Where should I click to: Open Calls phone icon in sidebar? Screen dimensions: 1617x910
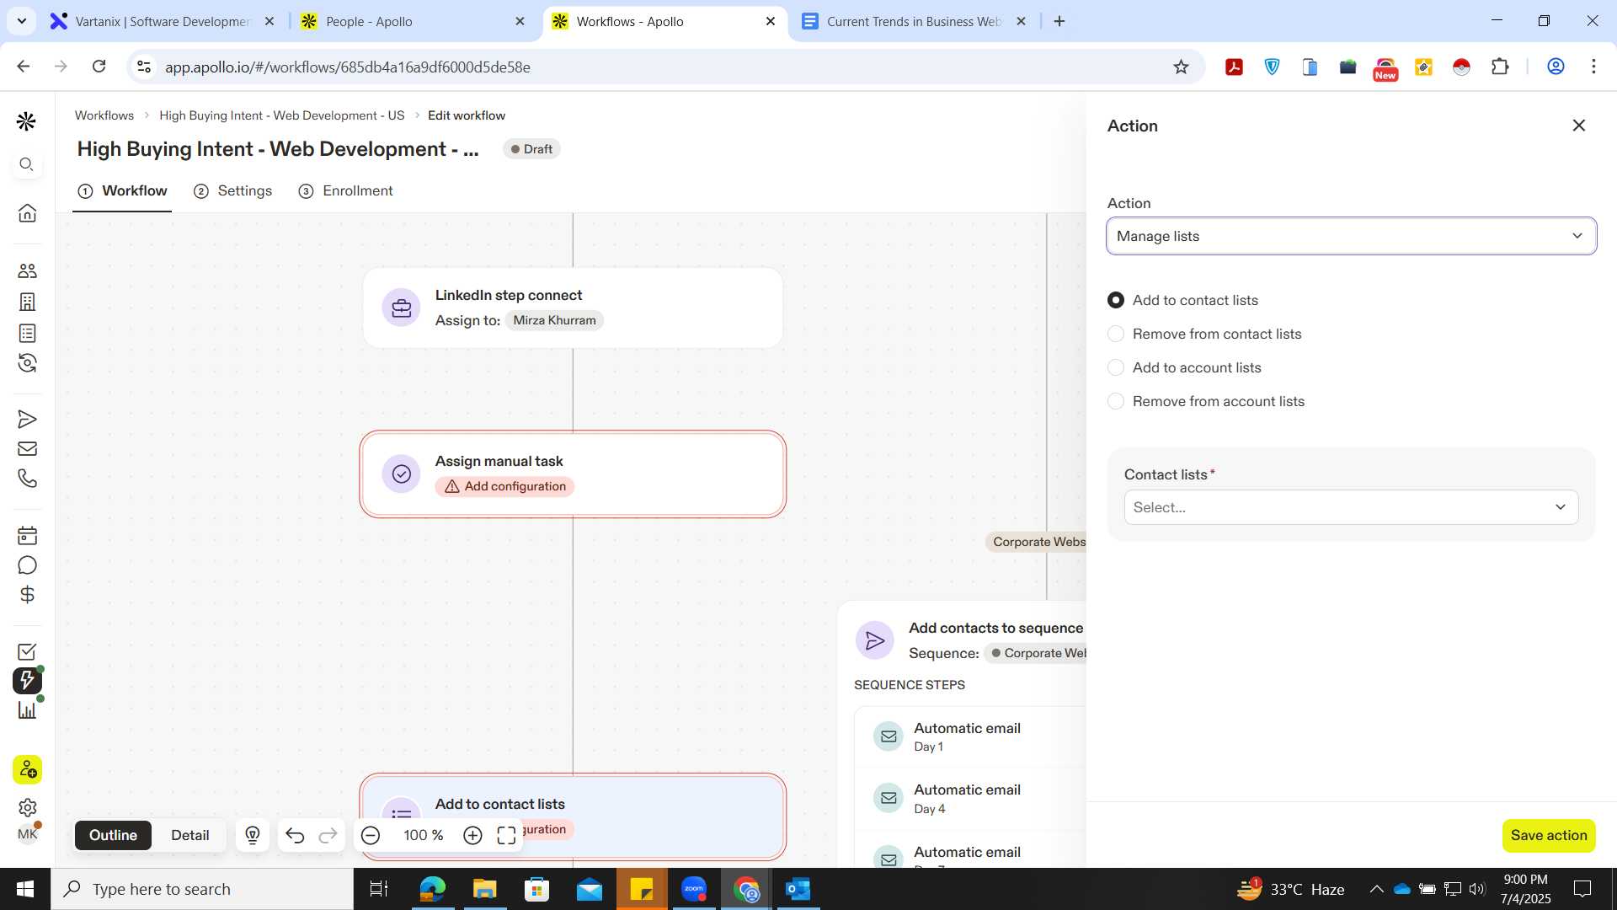27,479
